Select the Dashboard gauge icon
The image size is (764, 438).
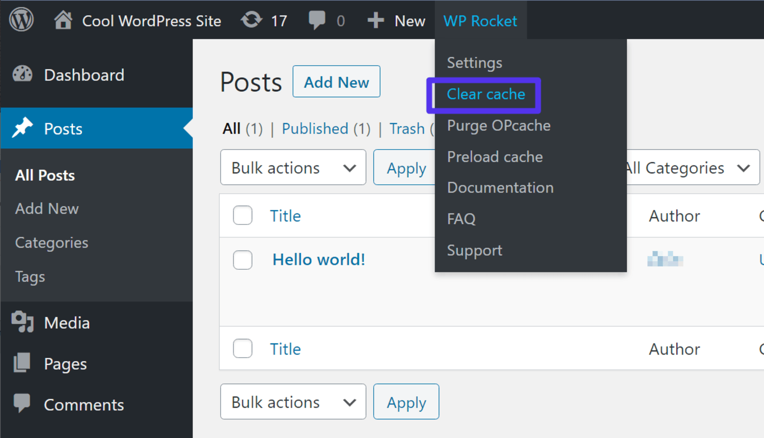pos(22,74)
